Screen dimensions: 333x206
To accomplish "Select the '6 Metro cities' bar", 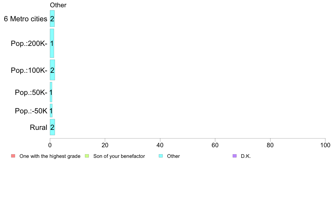I will click(x=52, y=18).
